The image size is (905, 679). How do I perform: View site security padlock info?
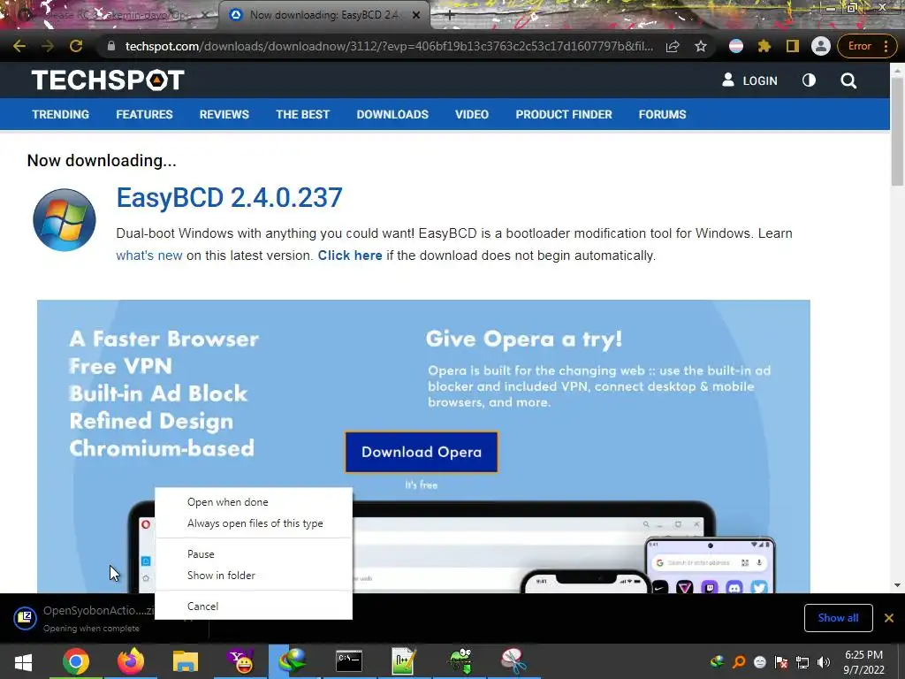tap(110, 46)
